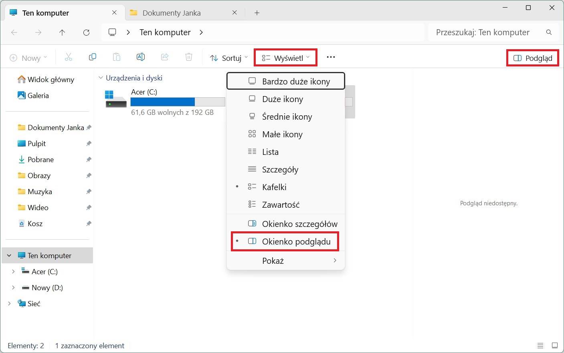Open the Wyświetl dropdown
564x353 pixels.
click(286, 58)
